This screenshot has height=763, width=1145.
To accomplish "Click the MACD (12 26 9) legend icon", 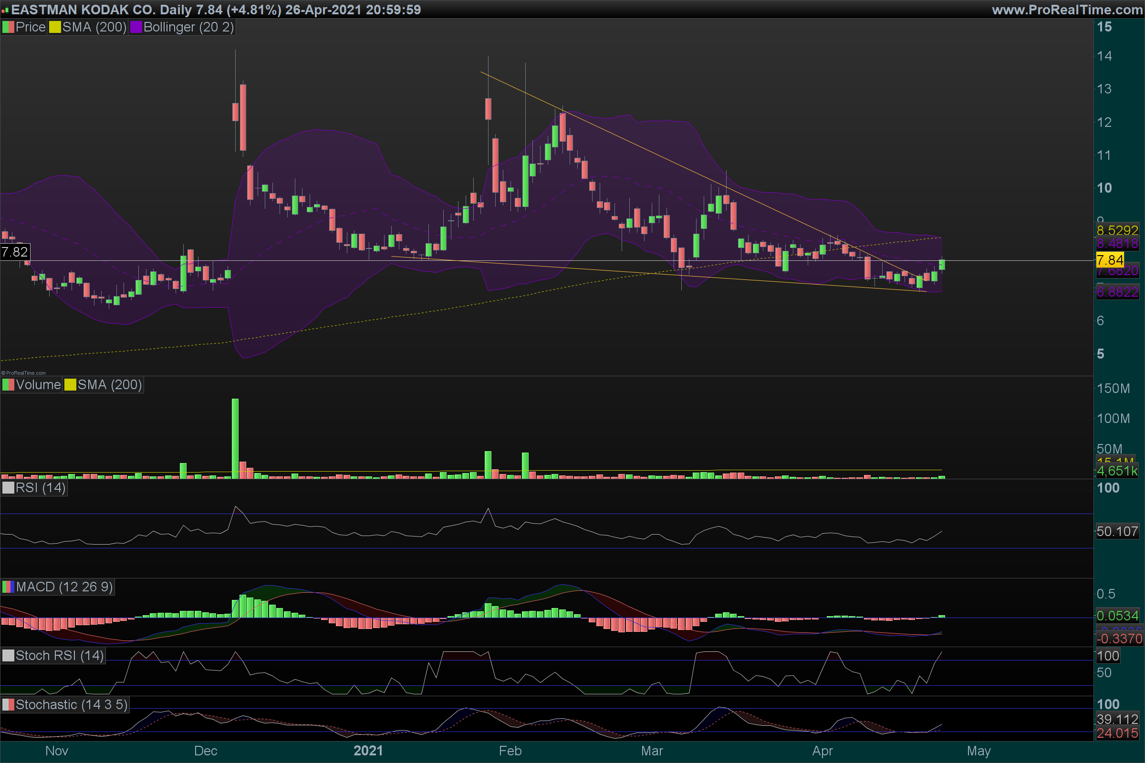I will [8, 587].
